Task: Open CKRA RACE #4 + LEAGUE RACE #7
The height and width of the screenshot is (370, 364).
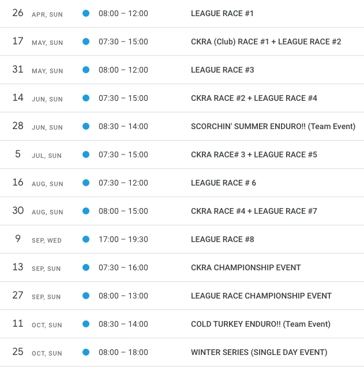Action: [x=254, y=211]
